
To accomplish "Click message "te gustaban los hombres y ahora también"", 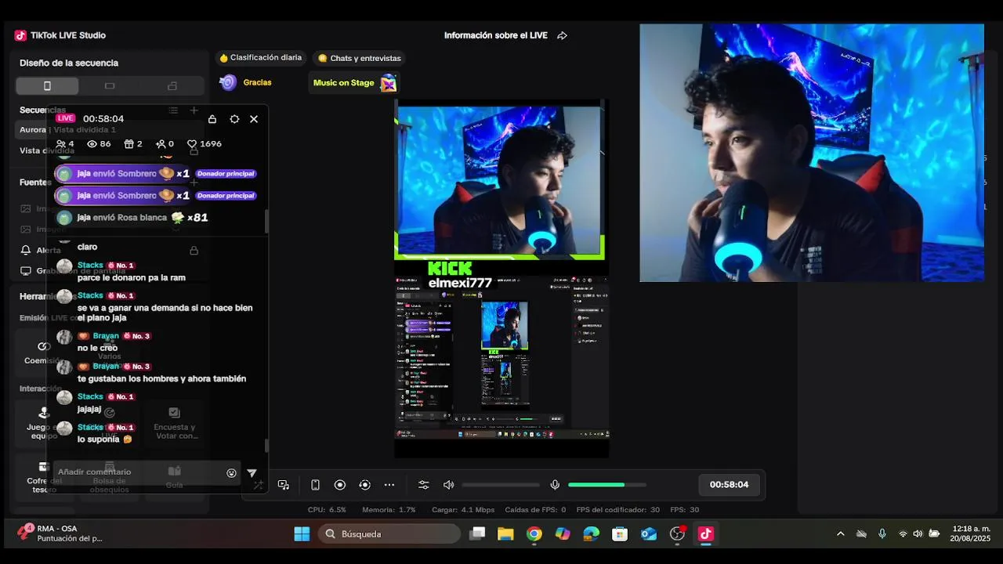I will point(162,378).
